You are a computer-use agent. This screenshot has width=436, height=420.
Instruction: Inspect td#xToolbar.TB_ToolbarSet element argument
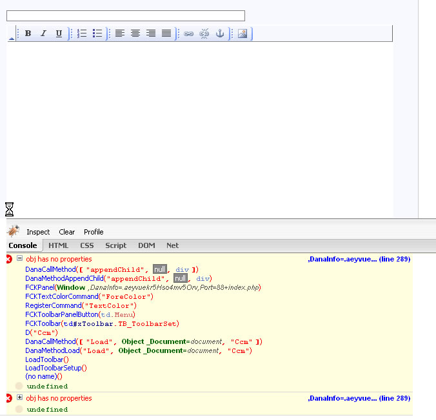120,324
